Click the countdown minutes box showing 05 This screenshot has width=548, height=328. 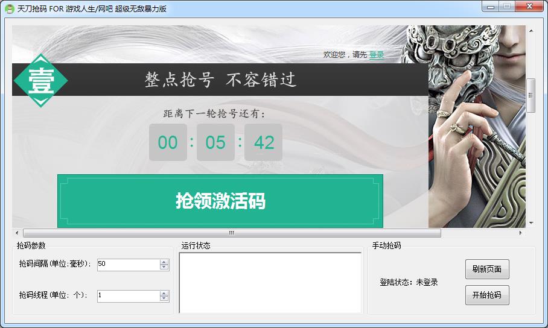pos(215,143)
